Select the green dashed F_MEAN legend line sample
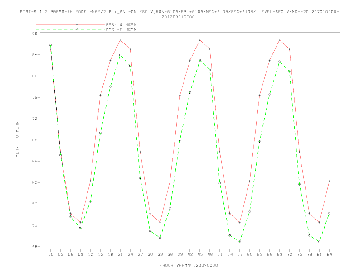The height and width of the screenshot is (277, 359). 70,29
